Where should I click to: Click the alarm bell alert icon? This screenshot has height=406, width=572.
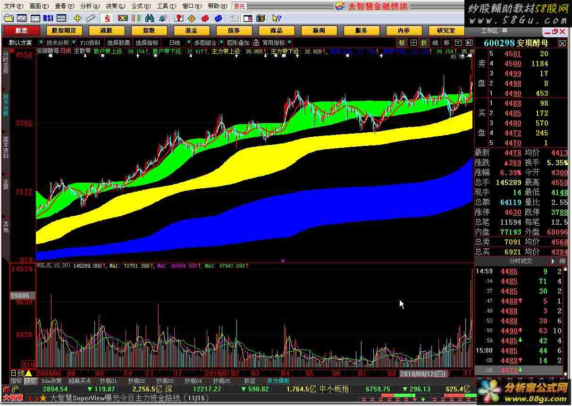pos(163,18)
